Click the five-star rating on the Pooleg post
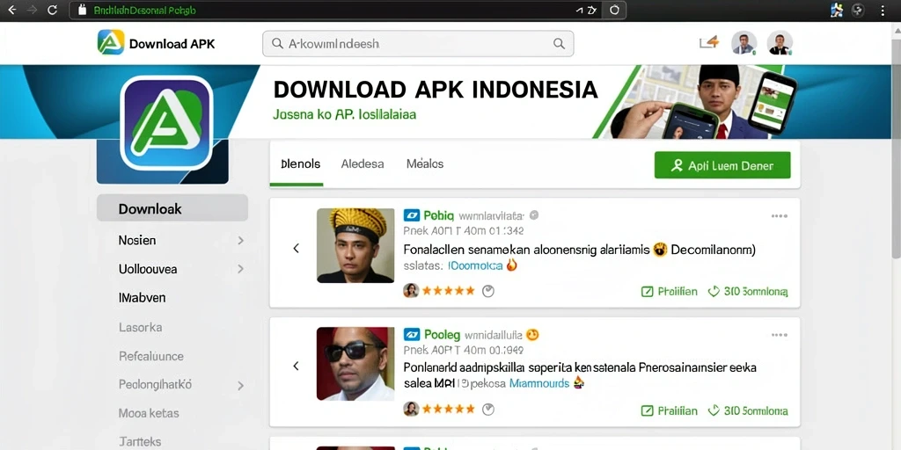The width and height of the screenshot is (901, 450). pos(449,409)
